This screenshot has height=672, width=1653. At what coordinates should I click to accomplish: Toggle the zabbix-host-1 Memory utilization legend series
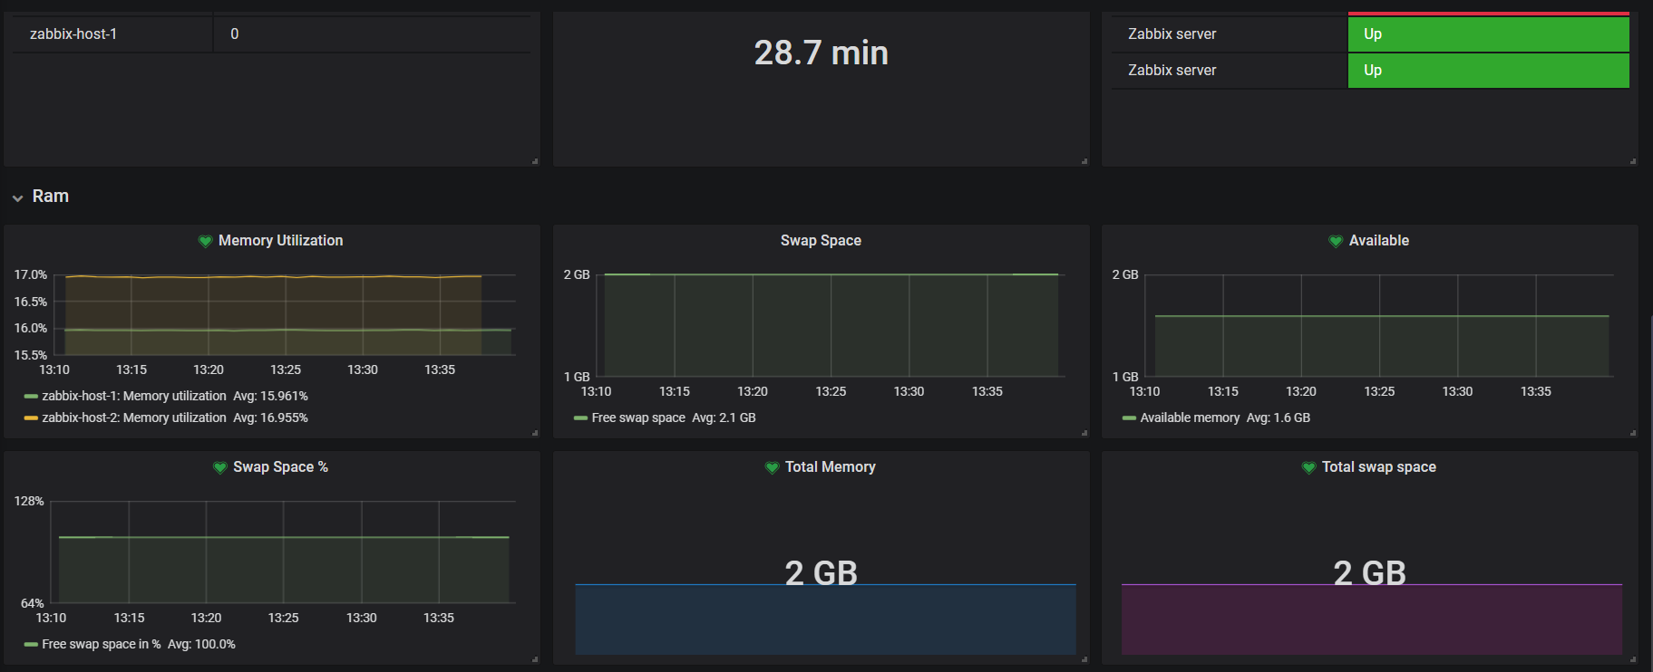pyautogui.click(x=133, y=396)
